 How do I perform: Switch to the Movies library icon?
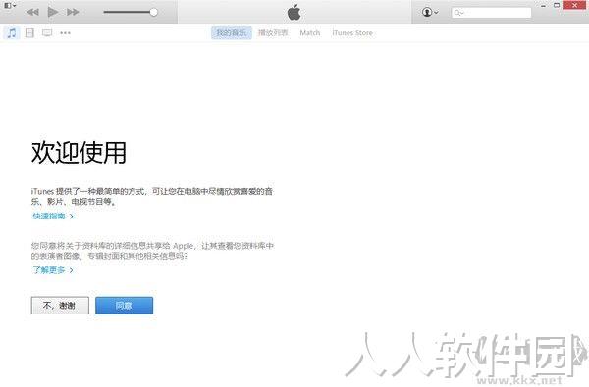point(29,33)
